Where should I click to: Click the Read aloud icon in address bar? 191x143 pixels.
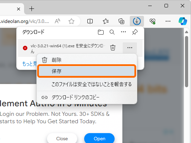pyautogui.click(x=58, y=21)
